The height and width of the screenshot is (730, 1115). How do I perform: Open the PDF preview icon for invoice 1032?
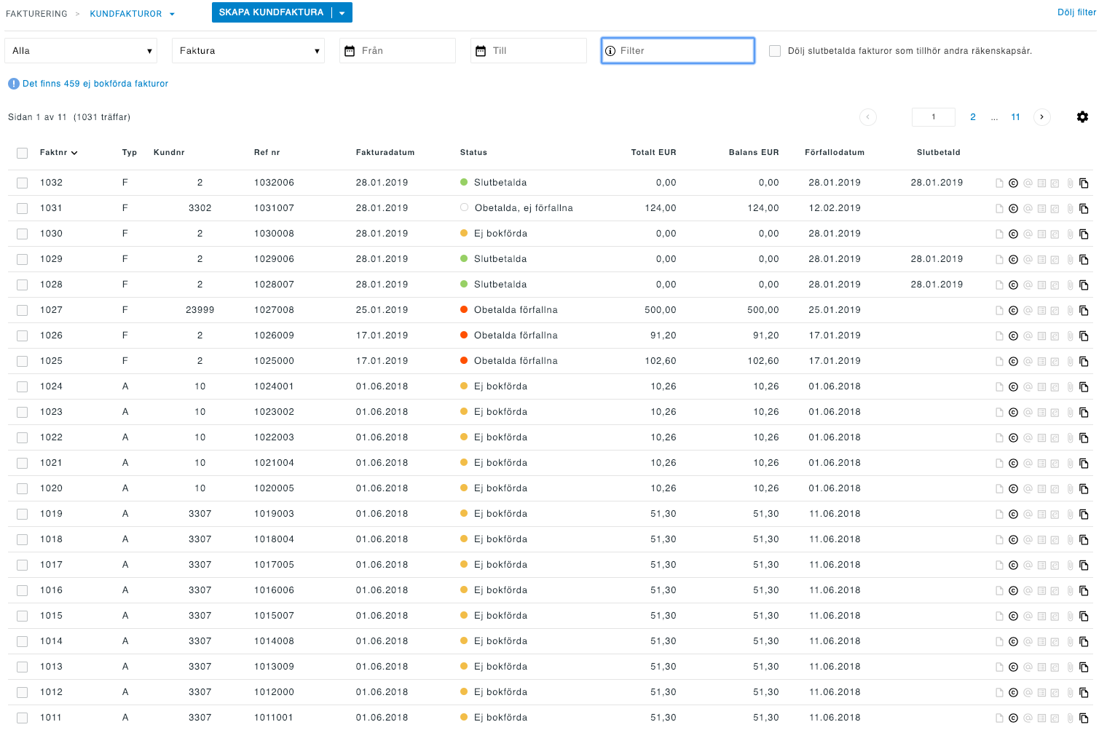(x=999, y=183)
